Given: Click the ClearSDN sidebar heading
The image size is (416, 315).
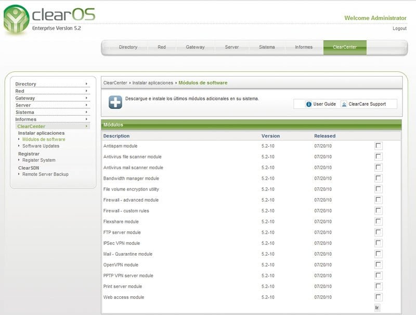Looking at the screenshot, I should (x=29, y=168).
